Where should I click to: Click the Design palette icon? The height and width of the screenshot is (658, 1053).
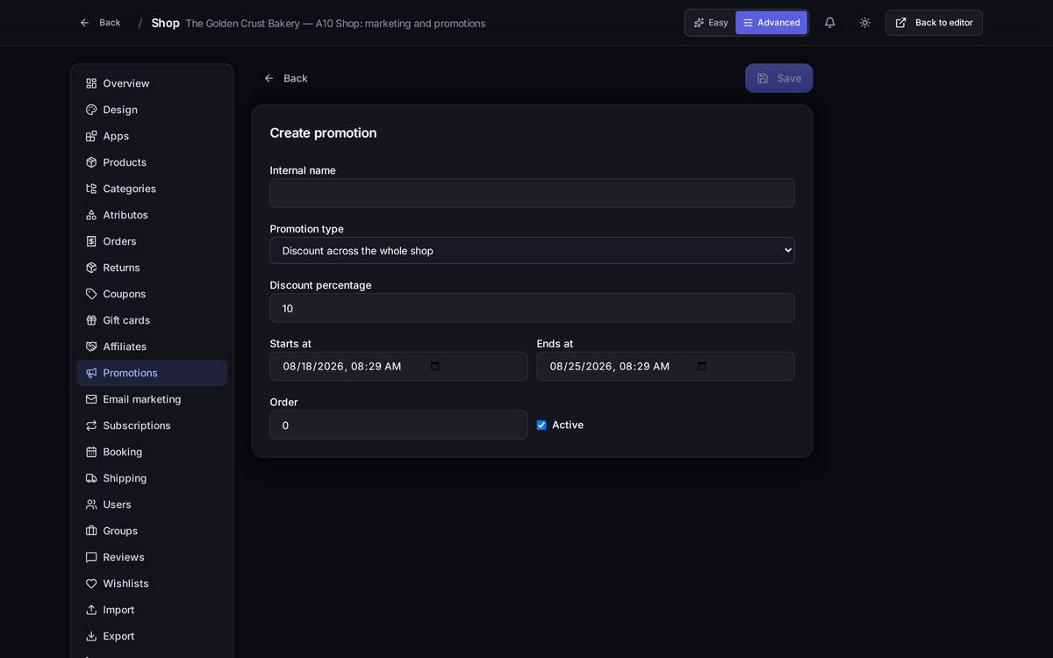pyautogui.click(x=91, y=110)
